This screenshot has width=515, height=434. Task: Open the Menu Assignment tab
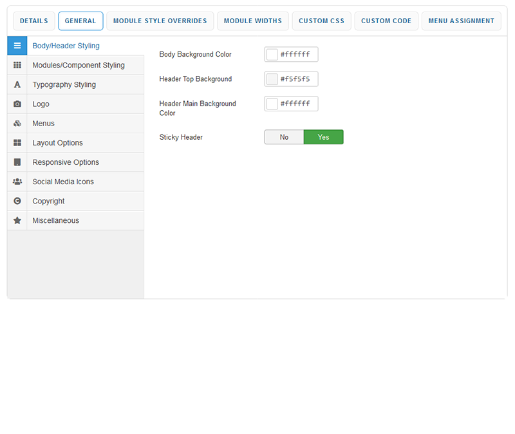pos(462,21)
